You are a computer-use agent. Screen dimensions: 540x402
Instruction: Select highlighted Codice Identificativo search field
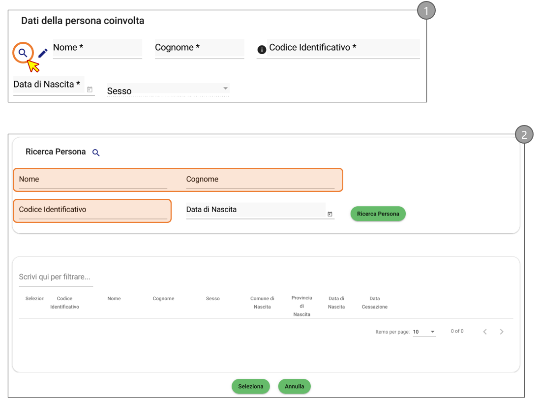pos(93,211)
